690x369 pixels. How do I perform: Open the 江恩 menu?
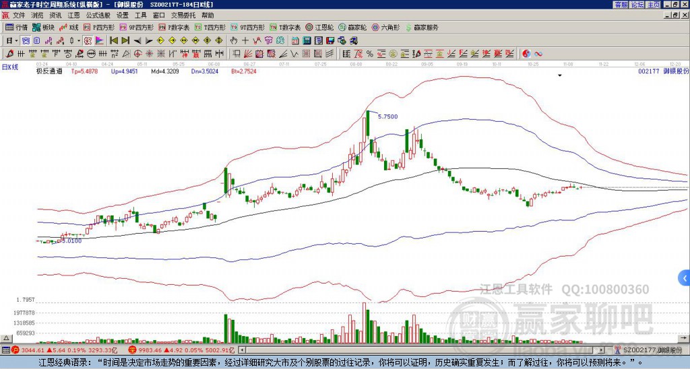[x=73, y=15]
